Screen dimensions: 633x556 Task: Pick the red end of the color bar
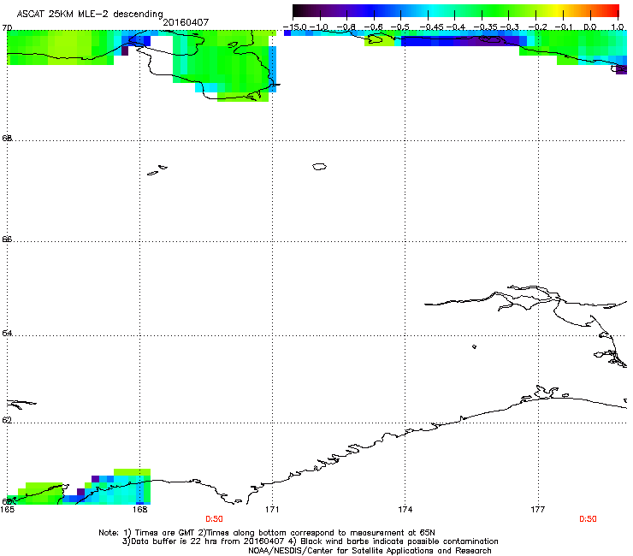point(613,11)
